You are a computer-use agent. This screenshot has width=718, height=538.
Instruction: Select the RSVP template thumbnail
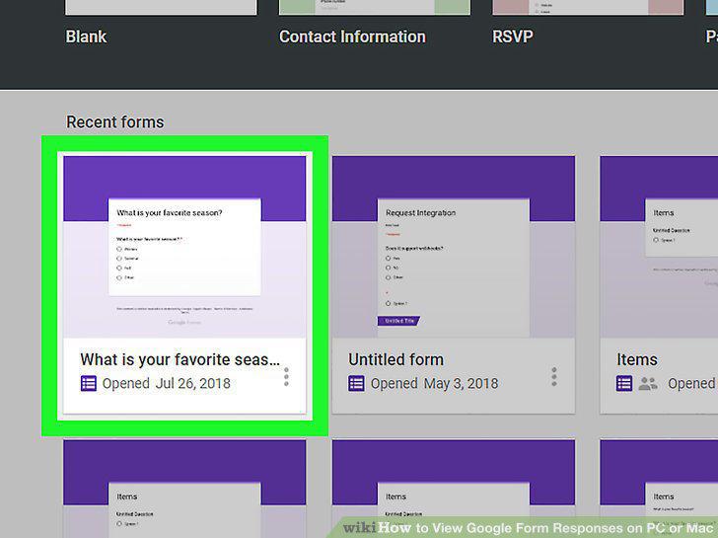tap(588, 7)
